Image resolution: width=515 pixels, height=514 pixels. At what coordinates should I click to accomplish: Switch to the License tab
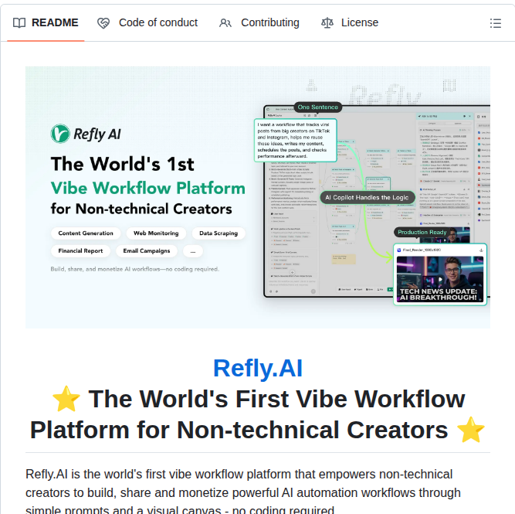[x=350, y=22]
